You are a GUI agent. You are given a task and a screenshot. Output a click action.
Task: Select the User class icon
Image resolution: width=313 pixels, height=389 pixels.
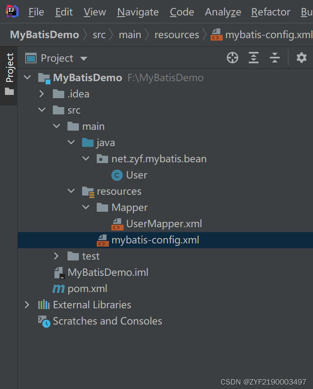pyautogui.click(x=117, y=175)
